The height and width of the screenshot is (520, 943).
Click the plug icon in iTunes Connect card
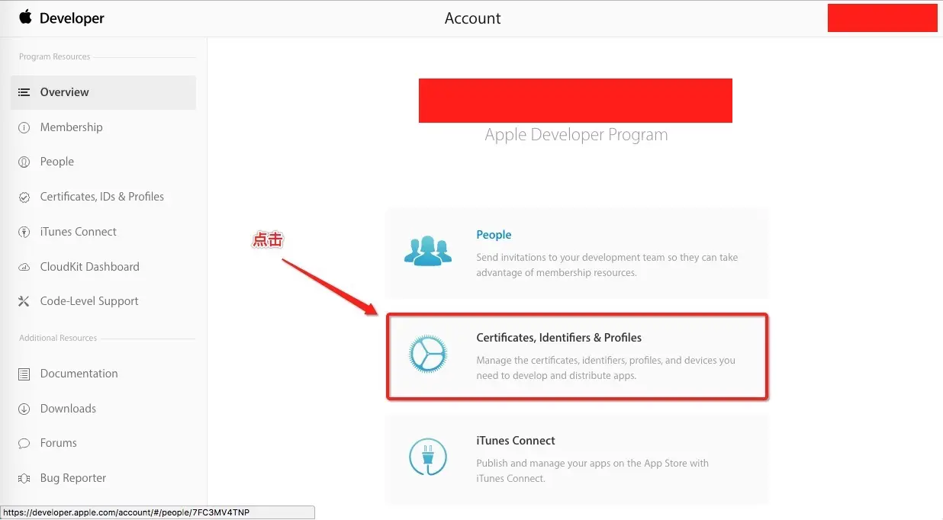click(x=428, y=457)
